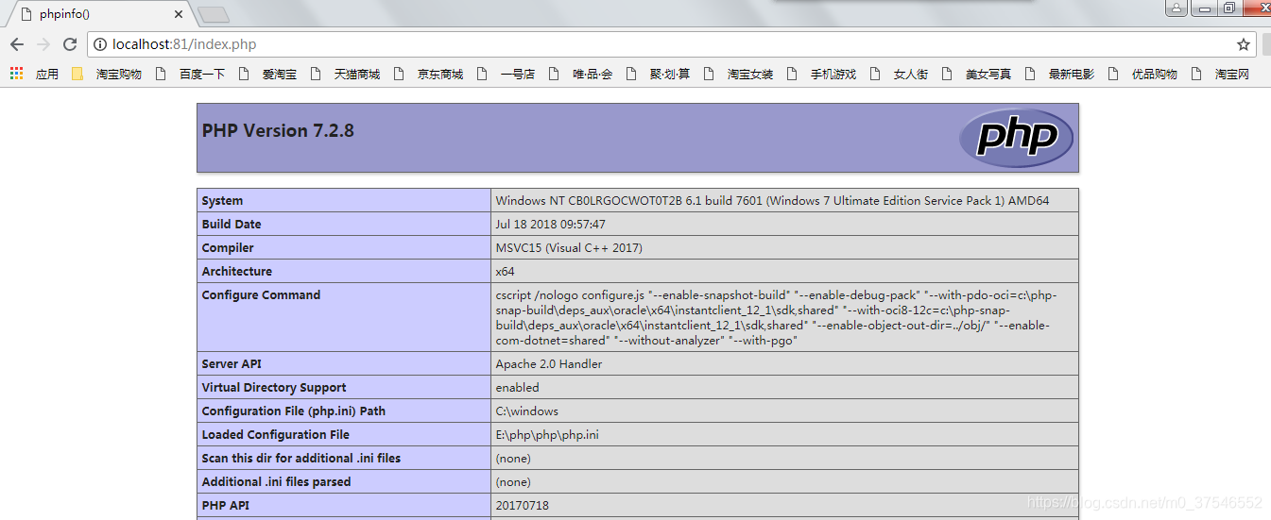1271x520 pixels.
Task: Bookmark this page with the star icon
Action: pyautogui.click(x=1244, y=44)
